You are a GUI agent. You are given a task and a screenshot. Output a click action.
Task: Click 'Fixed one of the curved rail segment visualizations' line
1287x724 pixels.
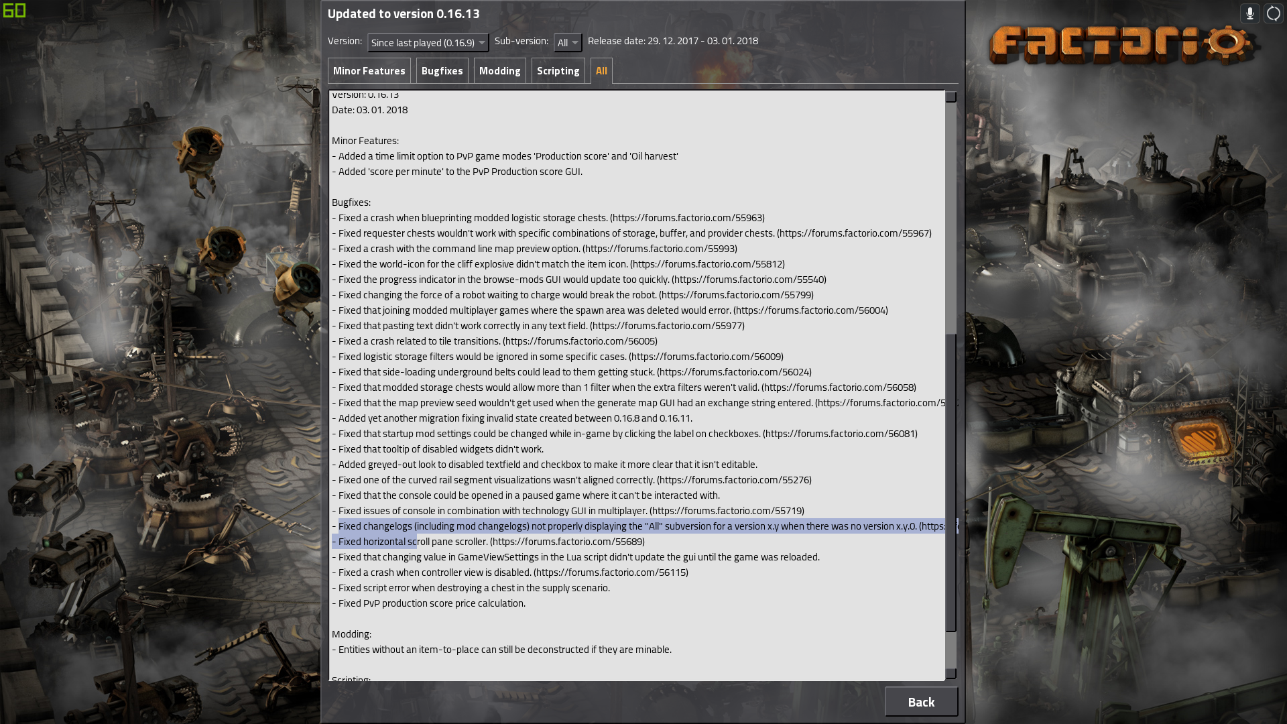(x=571, y=480)
